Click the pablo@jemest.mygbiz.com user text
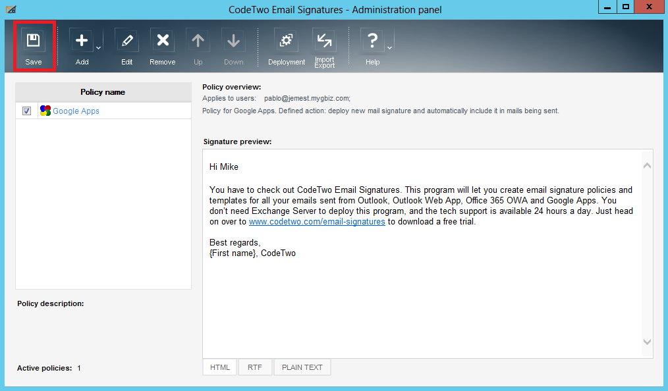 click(307, 98)
